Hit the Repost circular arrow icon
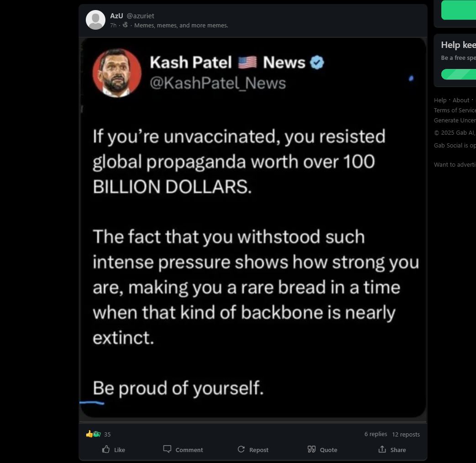 click(241, 449)
